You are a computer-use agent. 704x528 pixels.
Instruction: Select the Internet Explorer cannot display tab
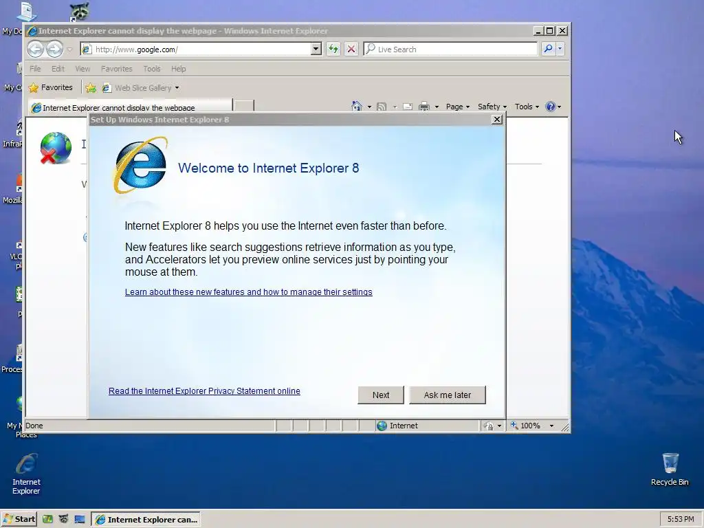(x=130, y=107)
